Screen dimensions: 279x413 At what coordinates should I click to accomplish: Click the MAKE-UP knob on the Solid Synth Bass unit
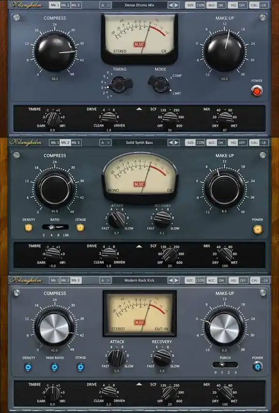(x=224, y=189)
